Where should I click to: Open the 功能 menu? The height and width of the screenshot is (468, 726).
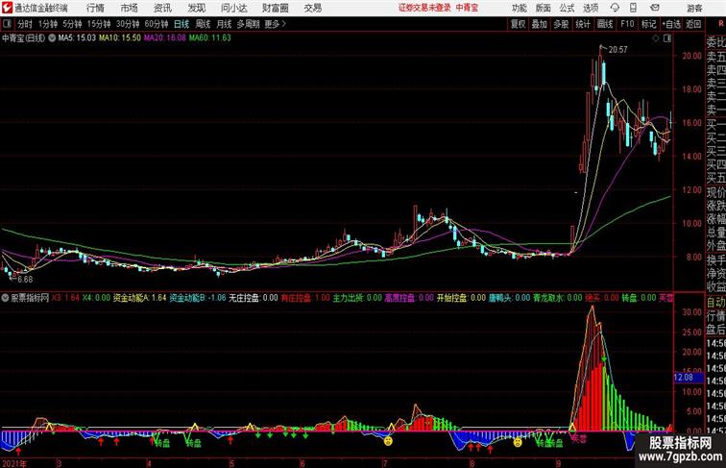(519, 8)
